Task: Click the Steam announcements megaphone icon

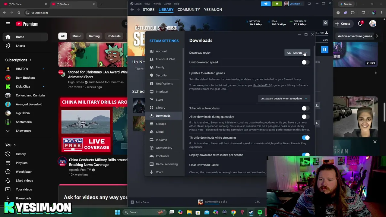Action: [x=266, y=4]
